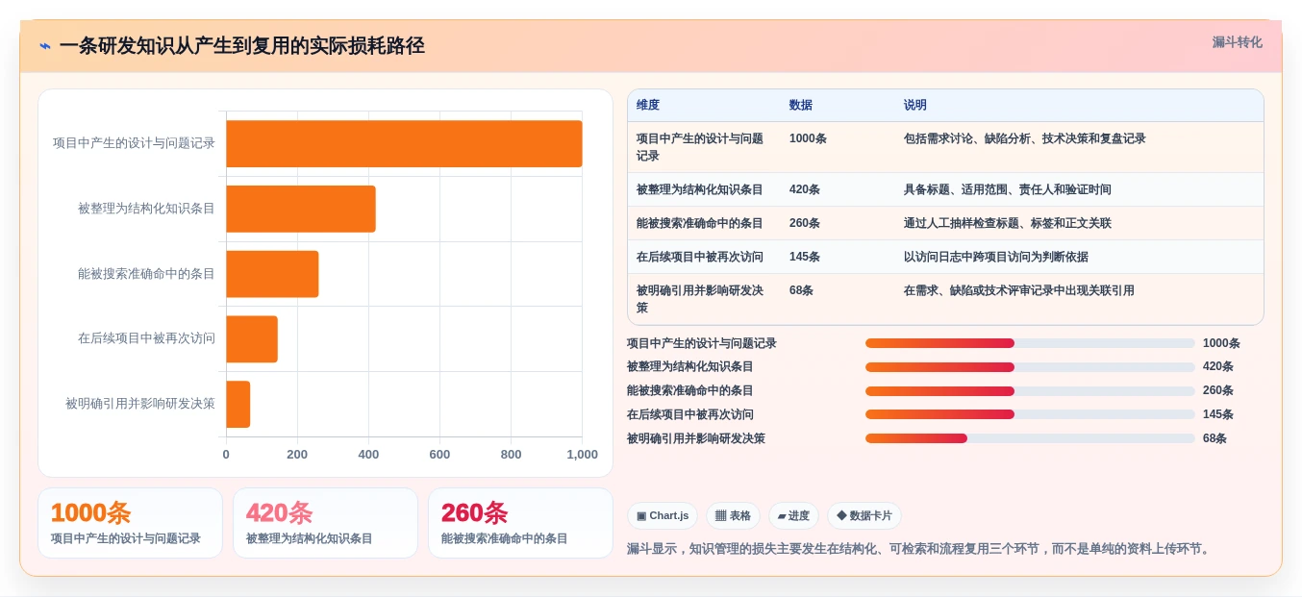Click the 145条 value beside the progress bar
This screenshot has width=1302, height=597.
(1218, 414)
